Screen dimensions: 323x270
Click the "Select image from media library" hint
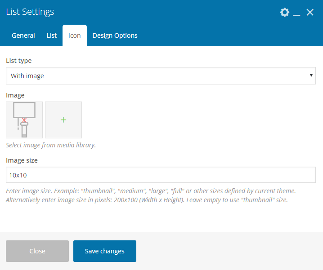51,145
